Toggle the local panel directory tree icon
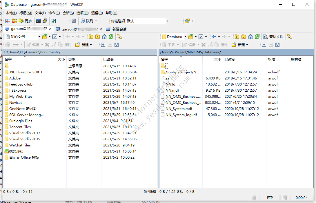Image resolution: width=316 pixels, height=203 pixels. click(119, 37)
